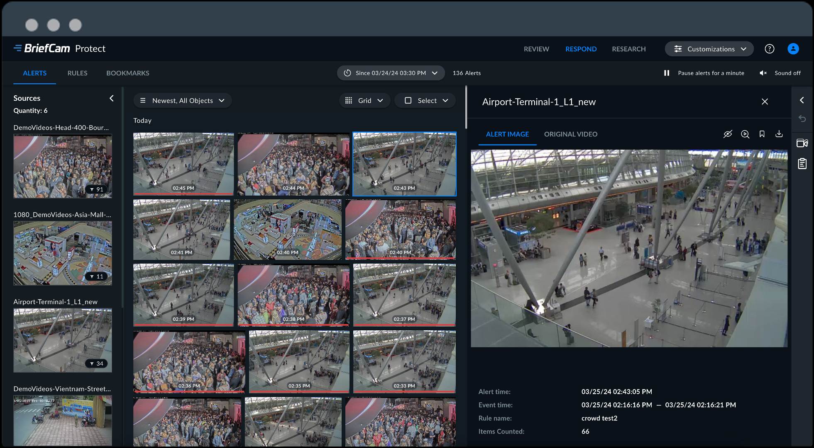
Task: Download the alert image
Action: tap(779, 134)
